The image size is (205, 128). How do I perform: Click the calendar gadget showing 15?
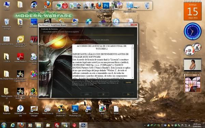pyautogui.click(x=193, y=11)
